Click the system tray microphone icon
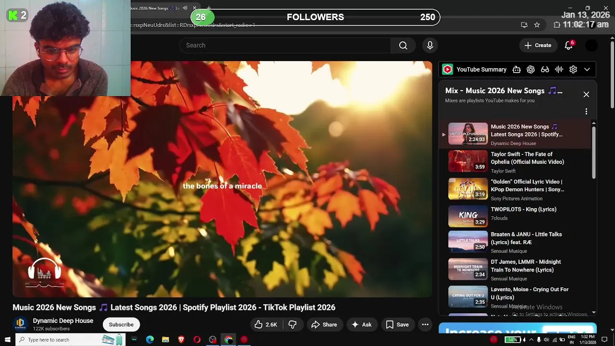The width and height of the screenshot is (615, 346). click(539, 340)
